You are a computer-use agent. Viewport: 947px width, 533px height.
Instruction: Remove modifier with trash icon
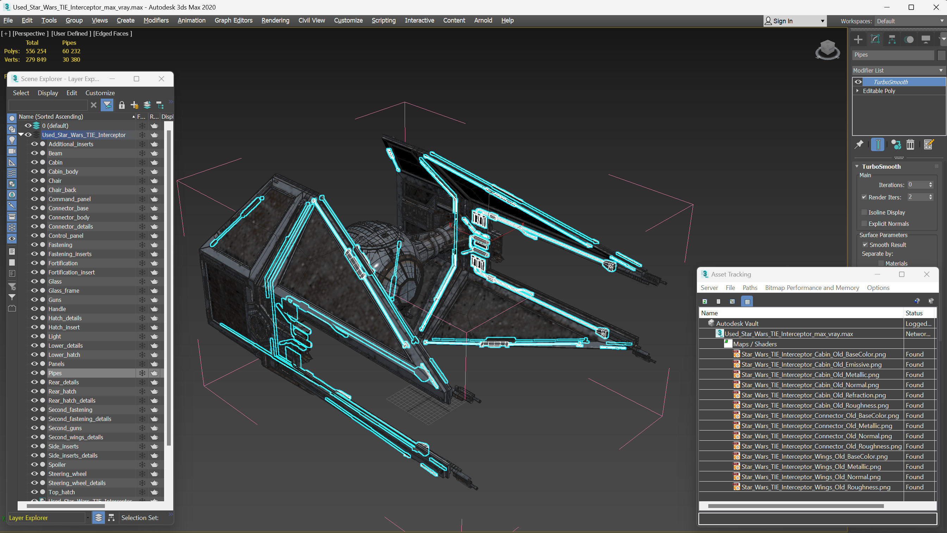click(910, 144)
